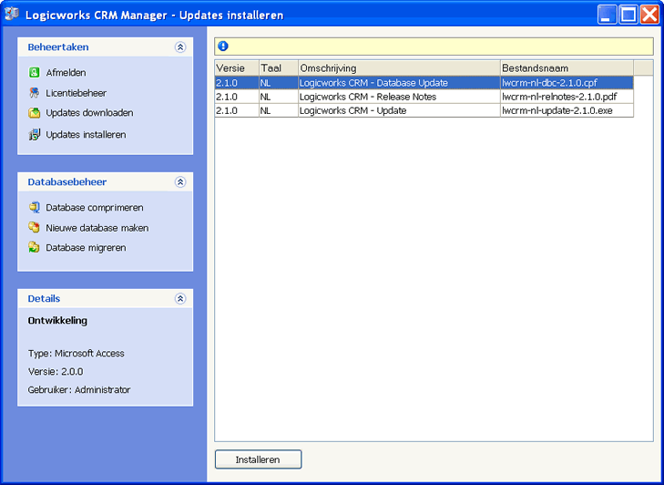The height and width of the screenshot is (485, 664).
Task: Click the Ontwikkeling heading in Details
Action: click(x=57, y=321)
